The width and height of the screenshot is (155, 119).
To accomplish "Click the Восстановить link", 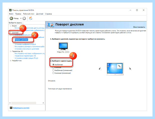I will (139, 27).
